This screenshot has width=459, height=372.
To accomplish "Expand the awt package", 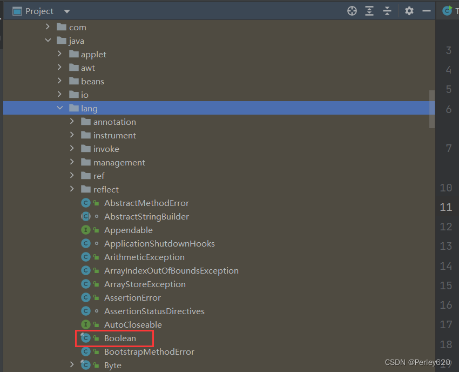I will point(59,67).
